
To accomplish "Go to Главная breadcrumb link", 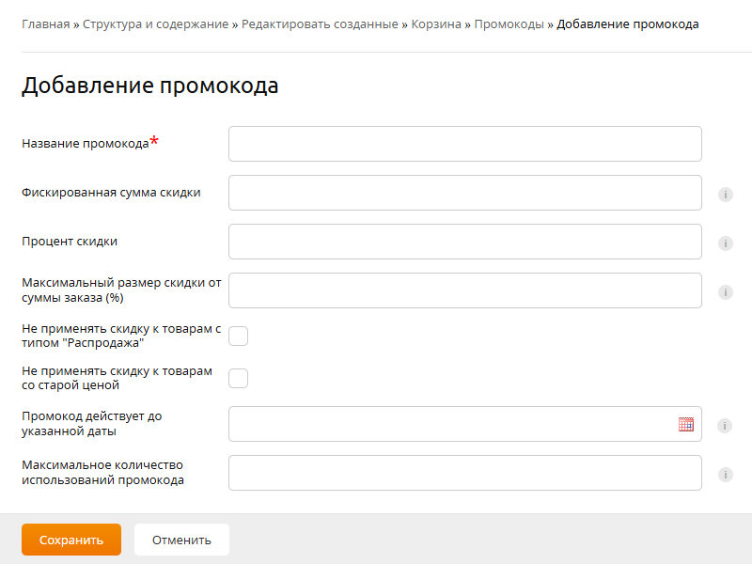I will pos(46,23).
